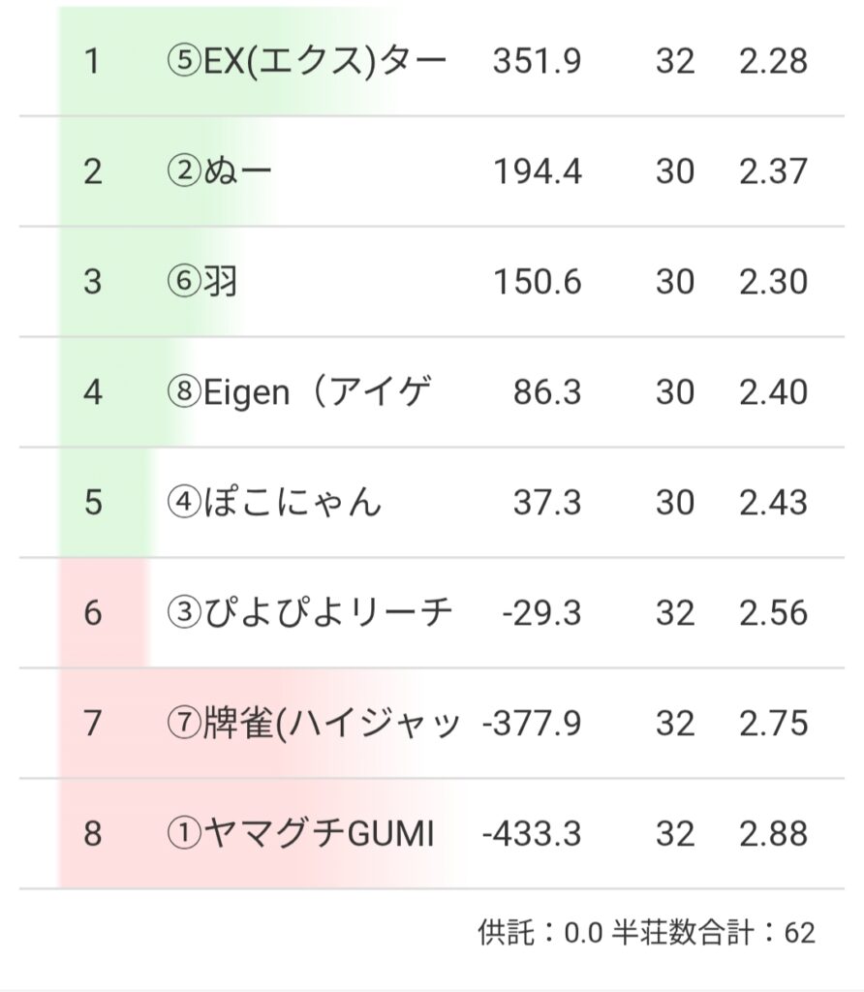The height and width of the screenshot is (992, 864).
Task: Click the negative score -29.3
Action: point(542,614)
